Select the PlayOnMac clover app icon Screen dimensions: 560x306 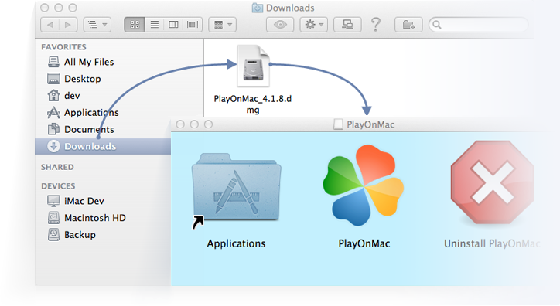[364, 185]
